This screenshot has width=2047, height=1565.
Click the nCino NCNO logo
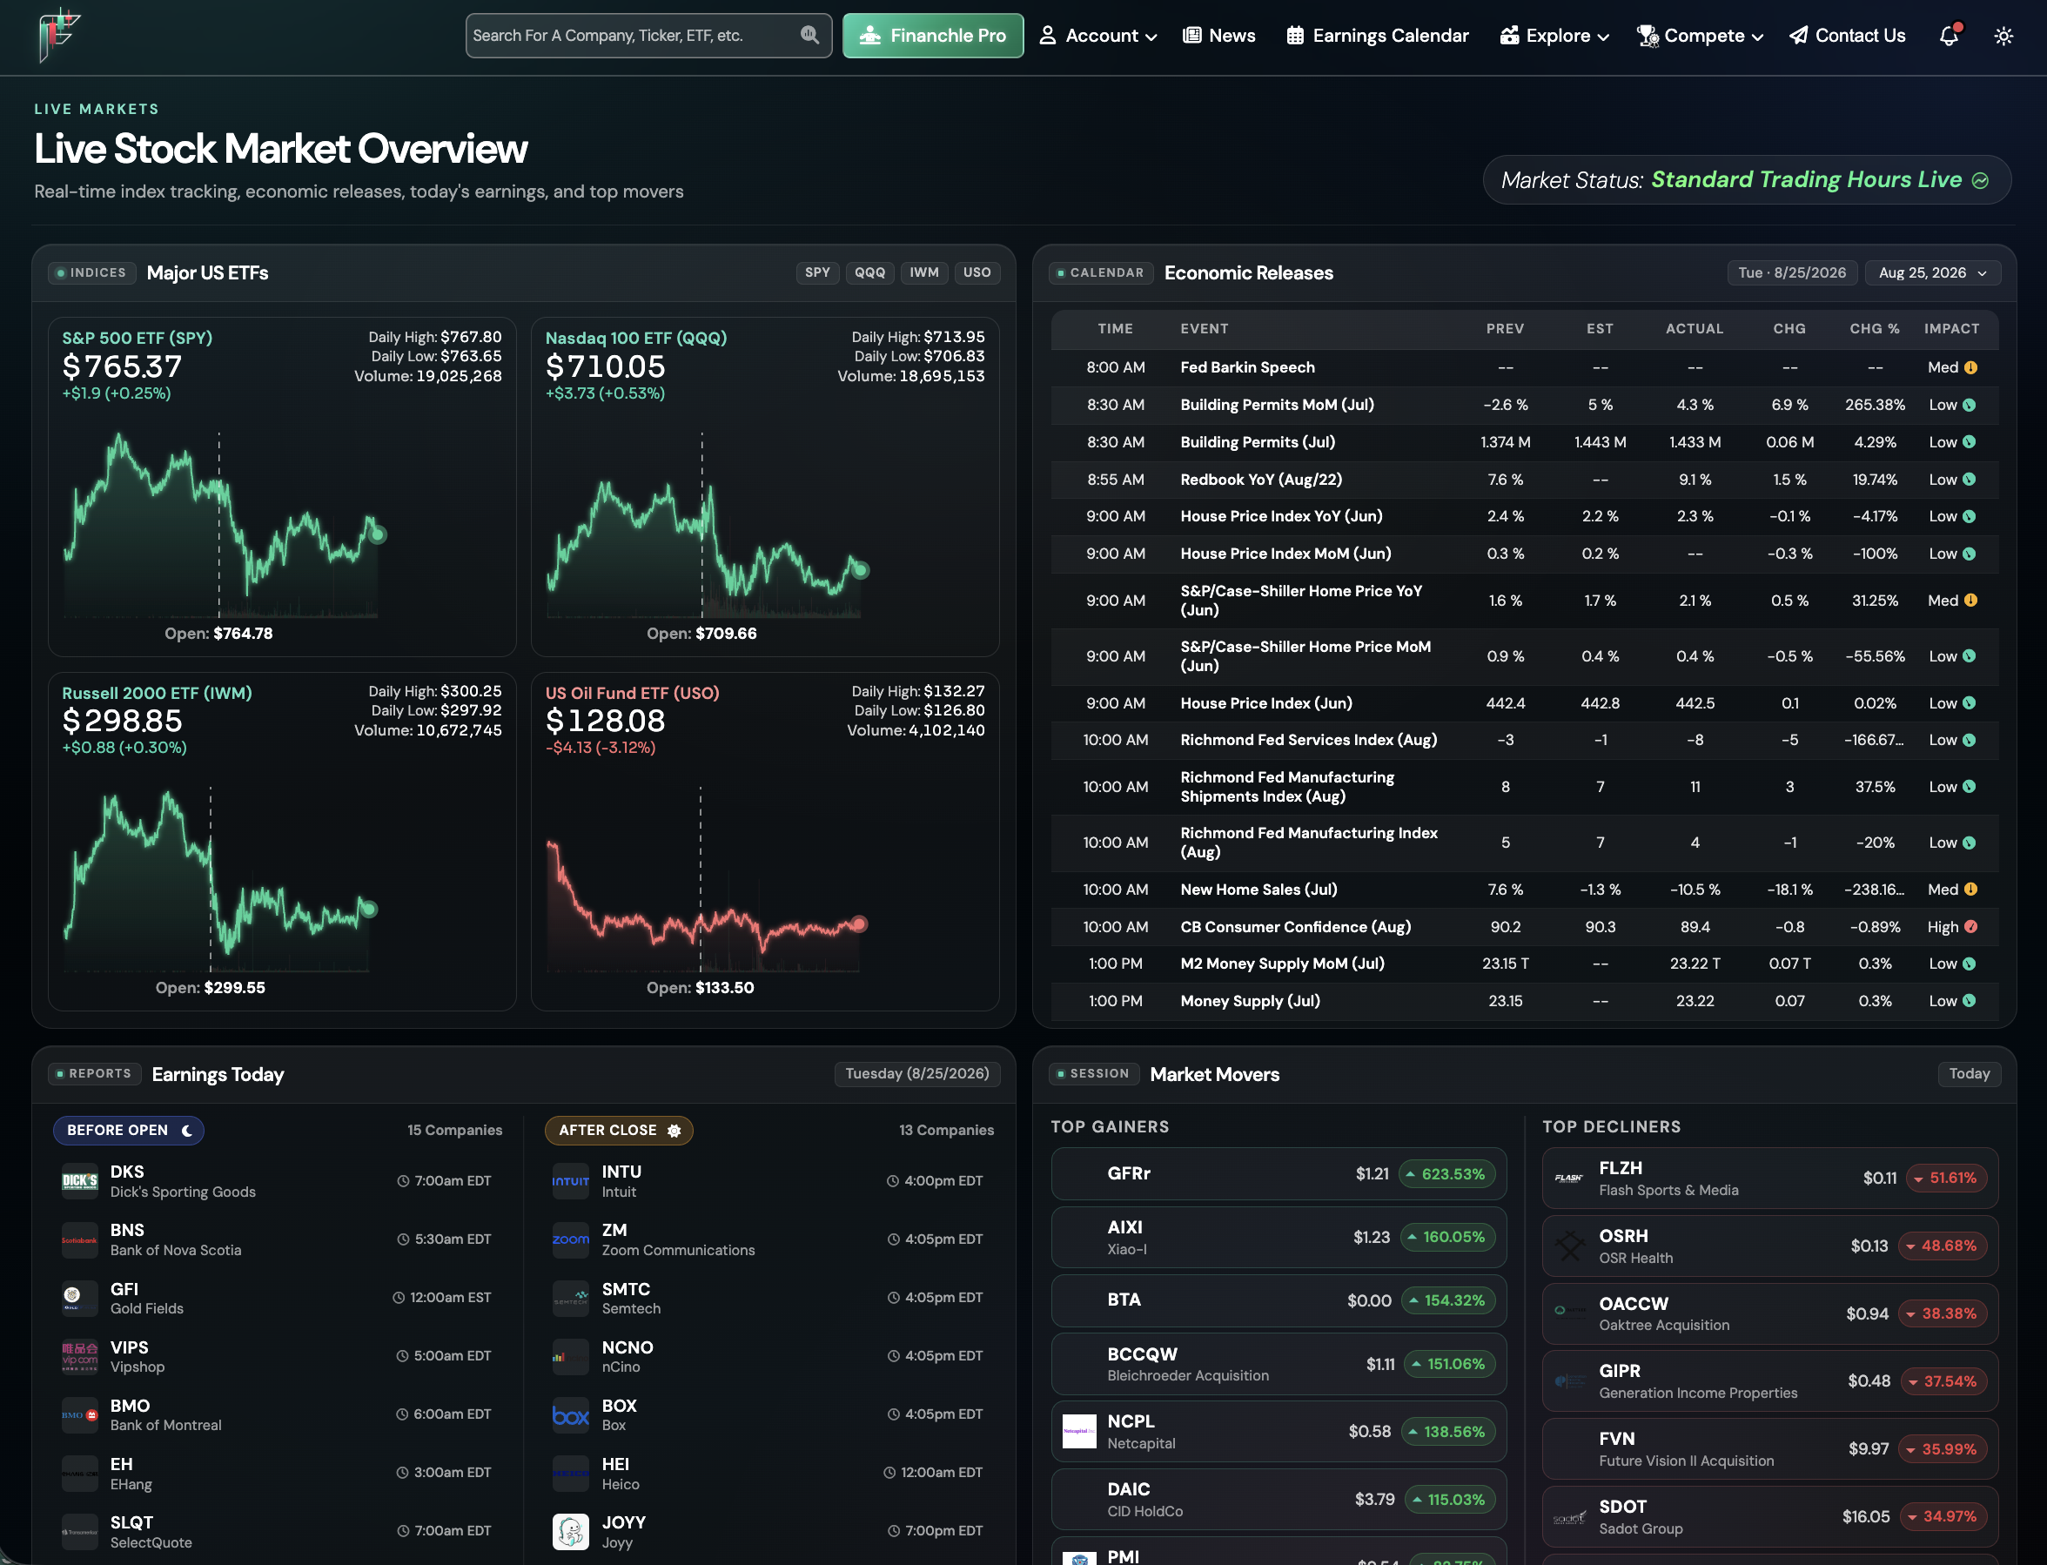(571, 1356)
